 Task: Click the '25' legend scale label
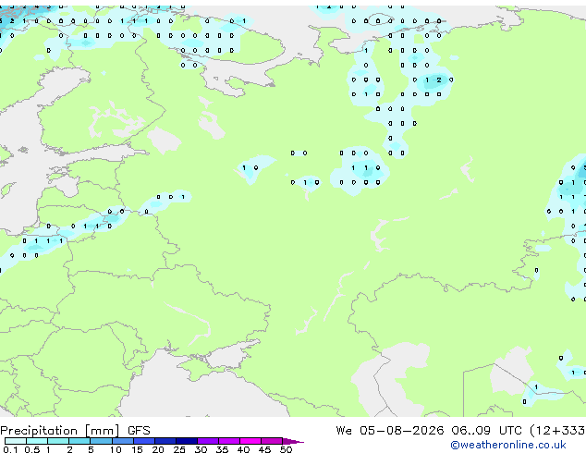tap(179, 449)
